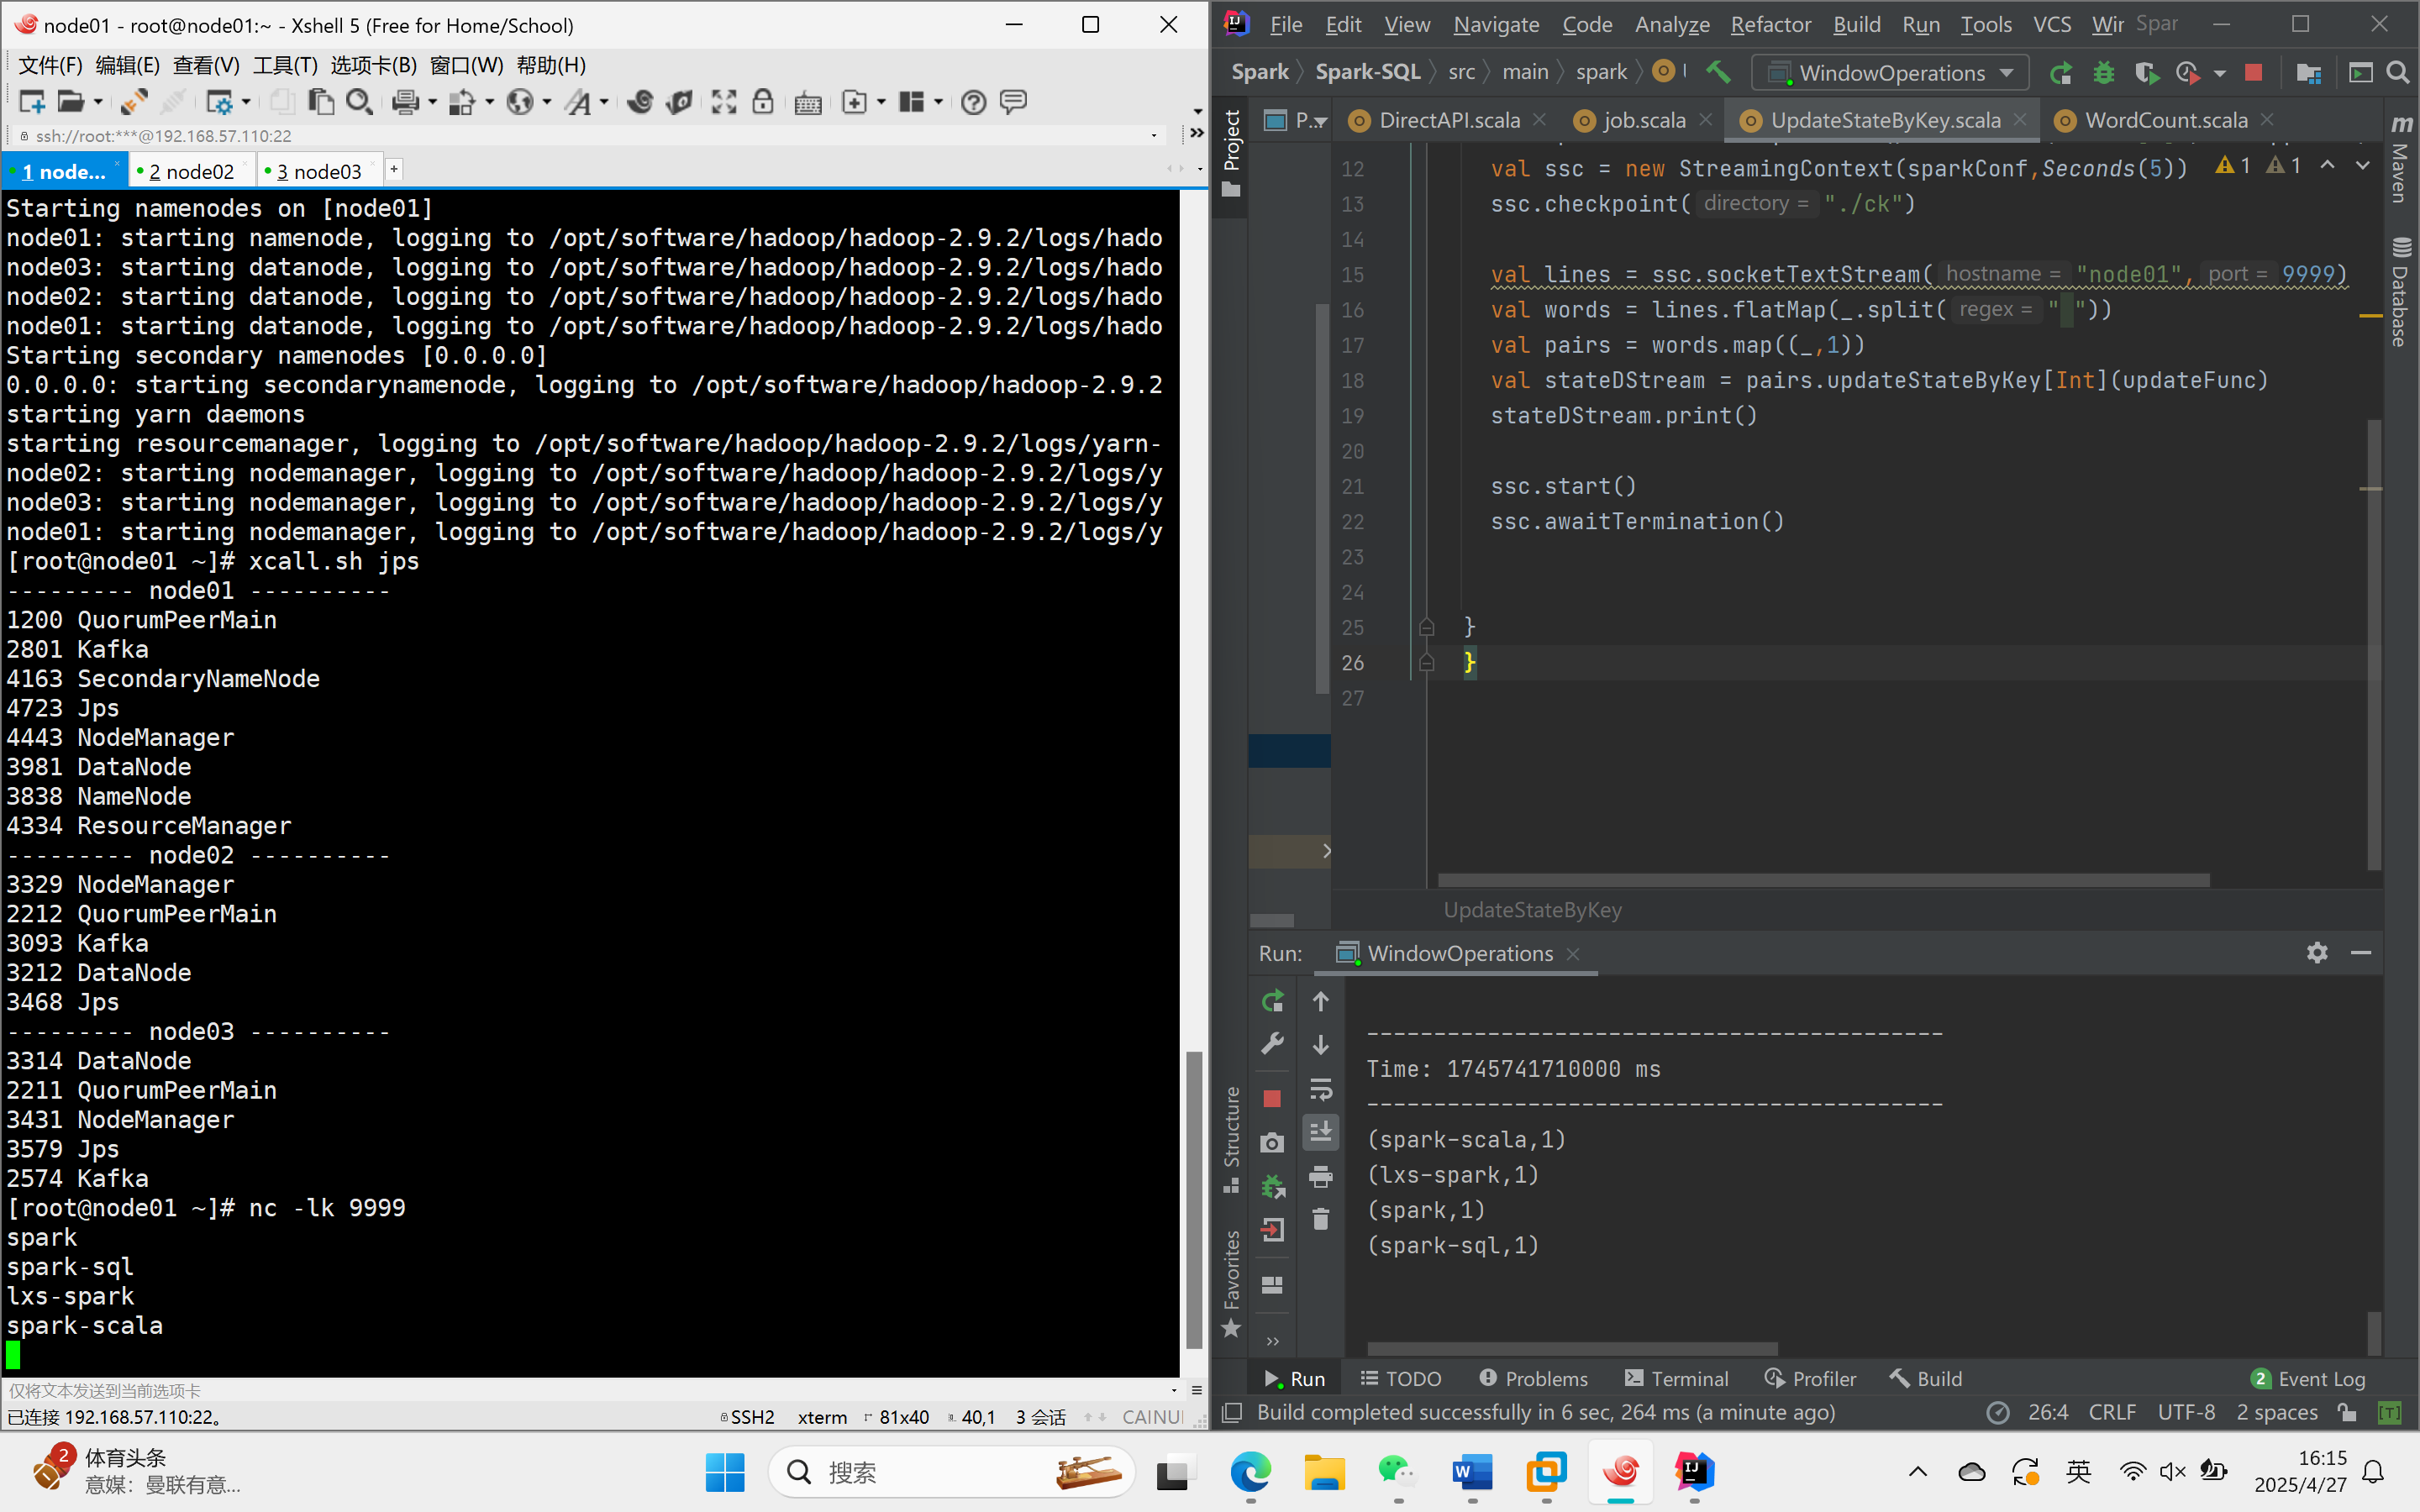
Task: Toggle read-only lock icon in status bar
Action: [2347, 1412]
